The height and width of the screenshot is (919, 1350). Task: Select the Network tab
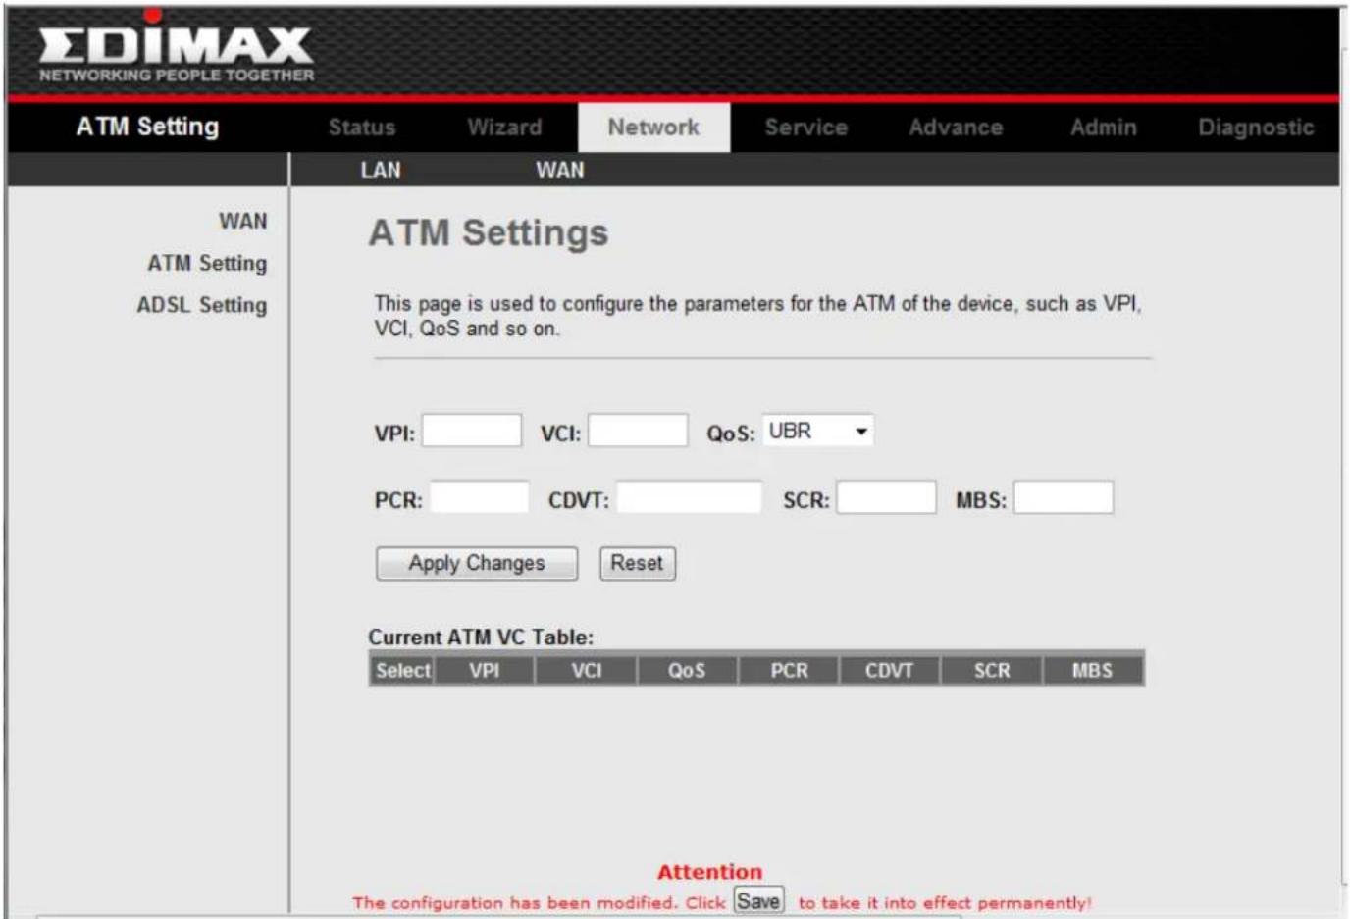653,128
